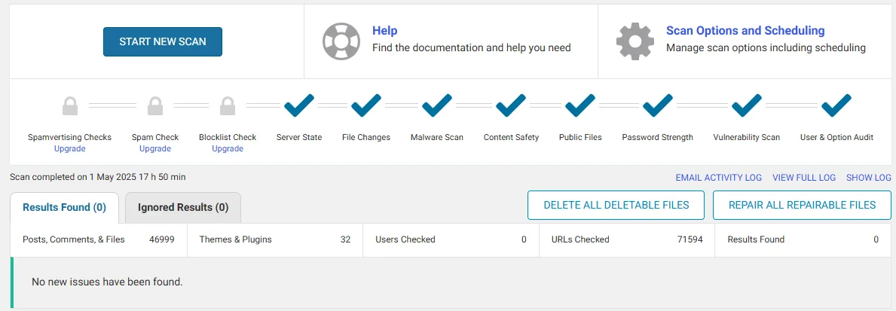Click the Blocklist Check lock icon
The height and width of the screenshot is (311, 896).
(x=228, y=105)
